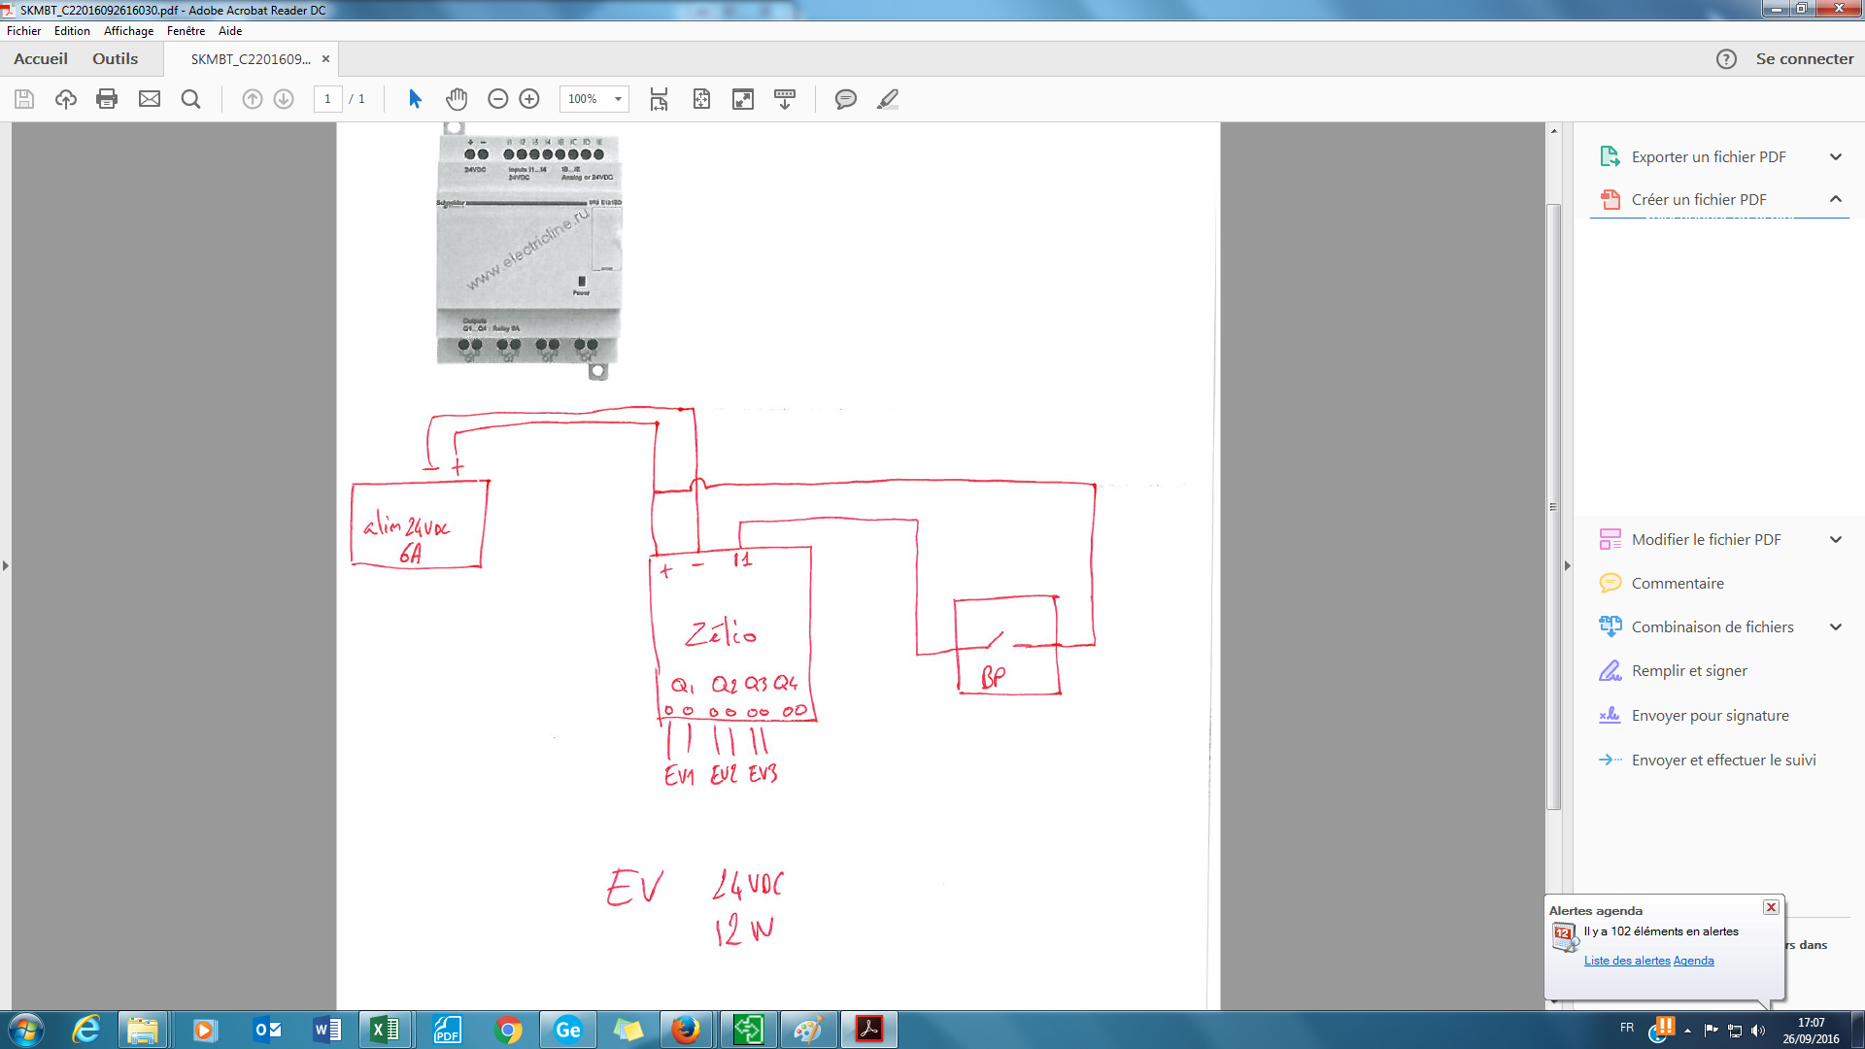1865x1049 pixels.
Task: Expand Combinaison de fichiers options
Action: tap(1835, 627)
